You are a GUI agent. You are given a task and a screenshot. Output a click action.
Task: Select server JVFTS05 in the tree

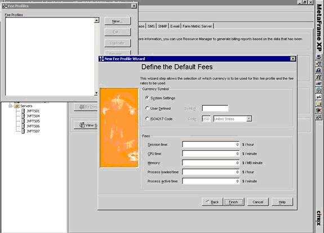pos(33,121)
